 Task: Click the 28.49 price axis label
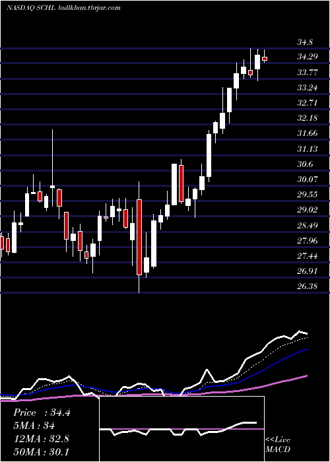tap(308, 226)
